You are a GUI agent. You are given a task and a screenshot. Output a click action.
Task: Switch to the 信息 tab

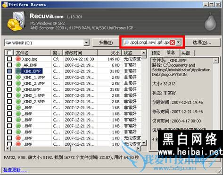click(x=171, y=52)
